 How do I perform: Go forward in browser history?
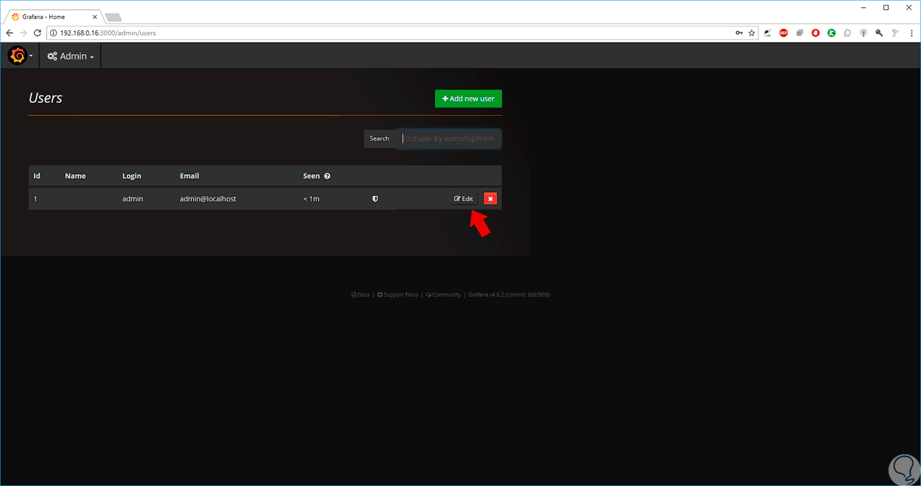coord(23,33)
